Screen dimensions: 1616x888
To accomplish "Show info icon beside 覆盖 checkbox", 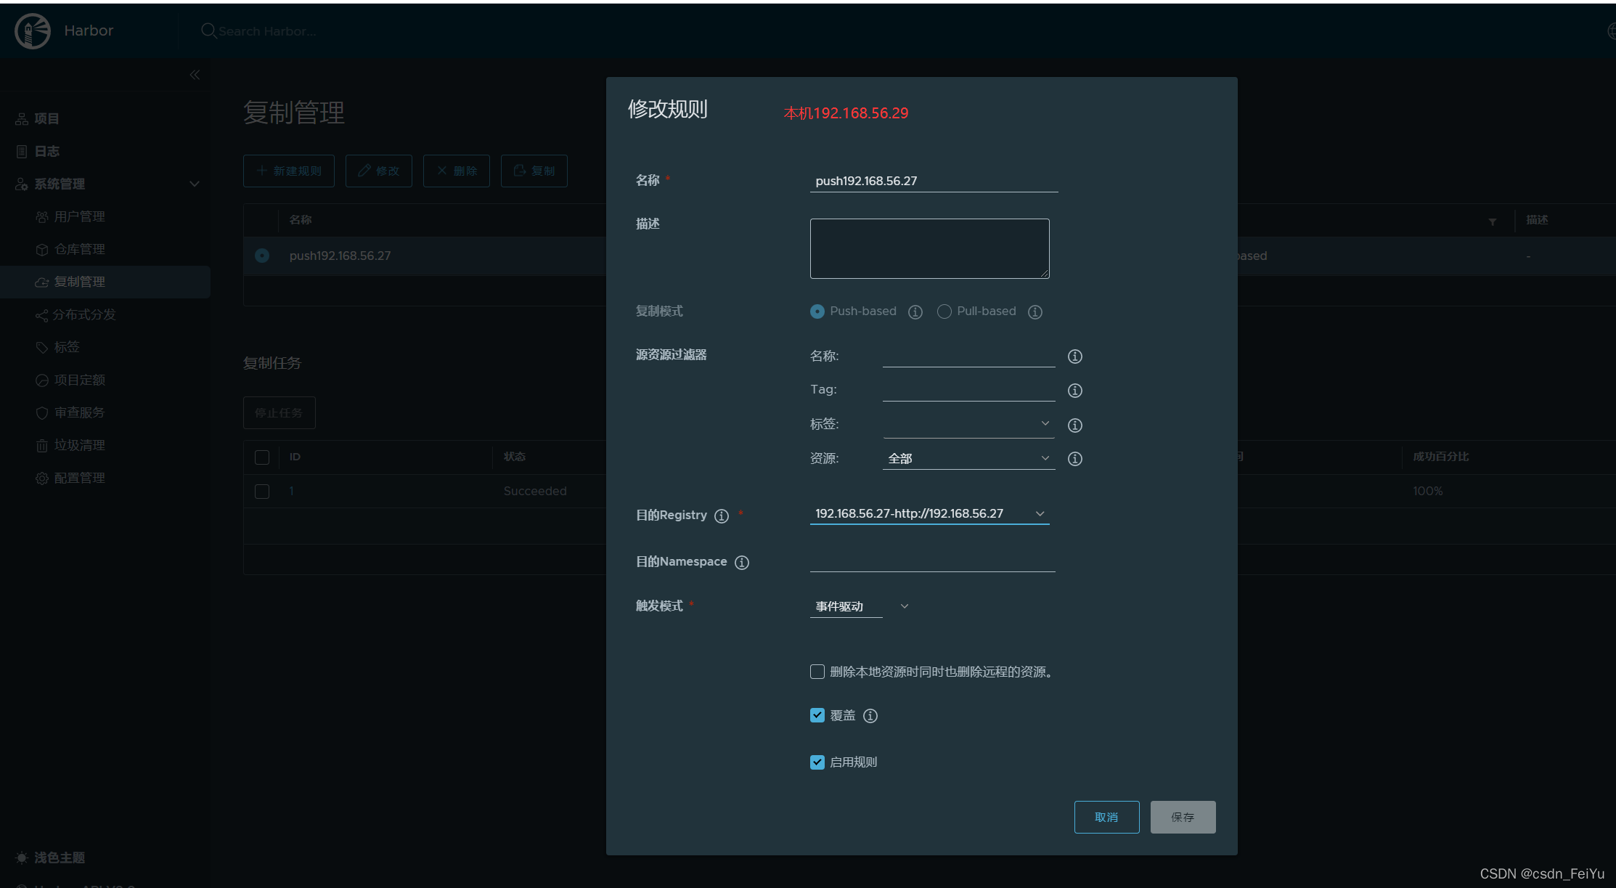I will (x=870, y=716).
